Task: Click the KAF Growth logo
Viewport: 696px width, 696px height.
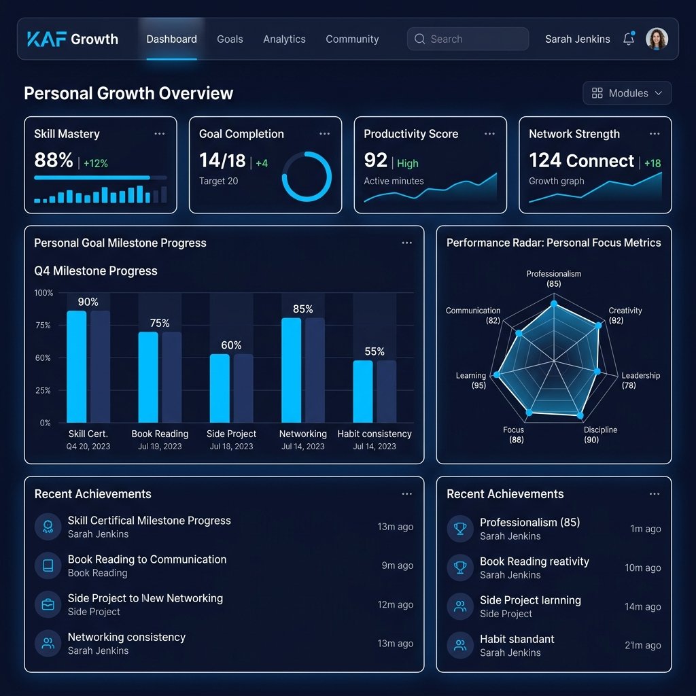Action: pyautogui.click(x=72, y=39)
